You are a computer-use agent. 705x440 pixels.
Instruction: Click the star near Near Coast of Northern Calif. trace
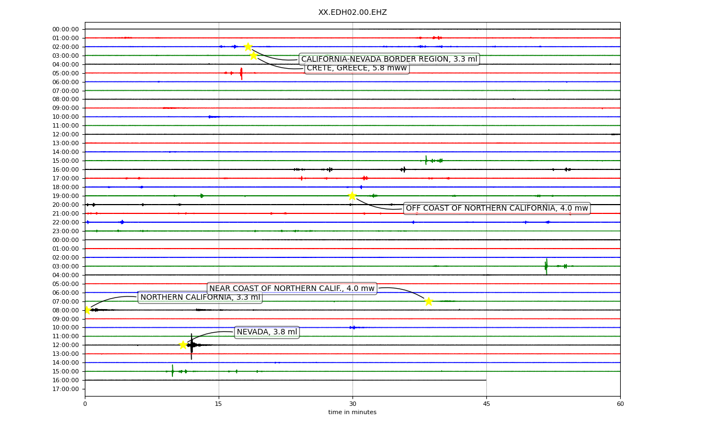coord(429,301)
